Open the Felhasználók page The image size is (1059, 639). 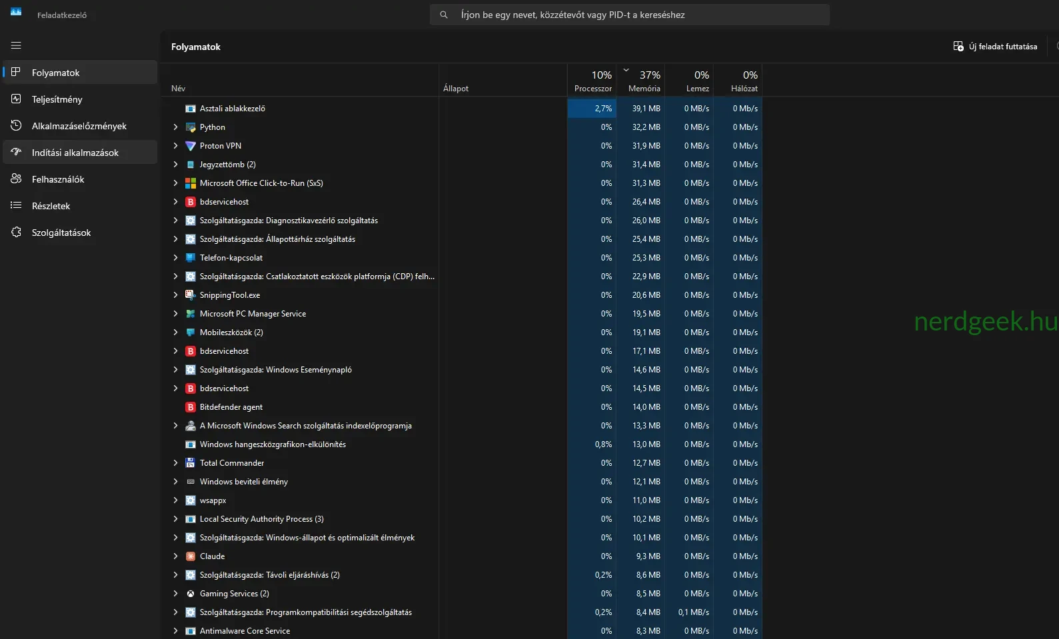coord(80,179)
